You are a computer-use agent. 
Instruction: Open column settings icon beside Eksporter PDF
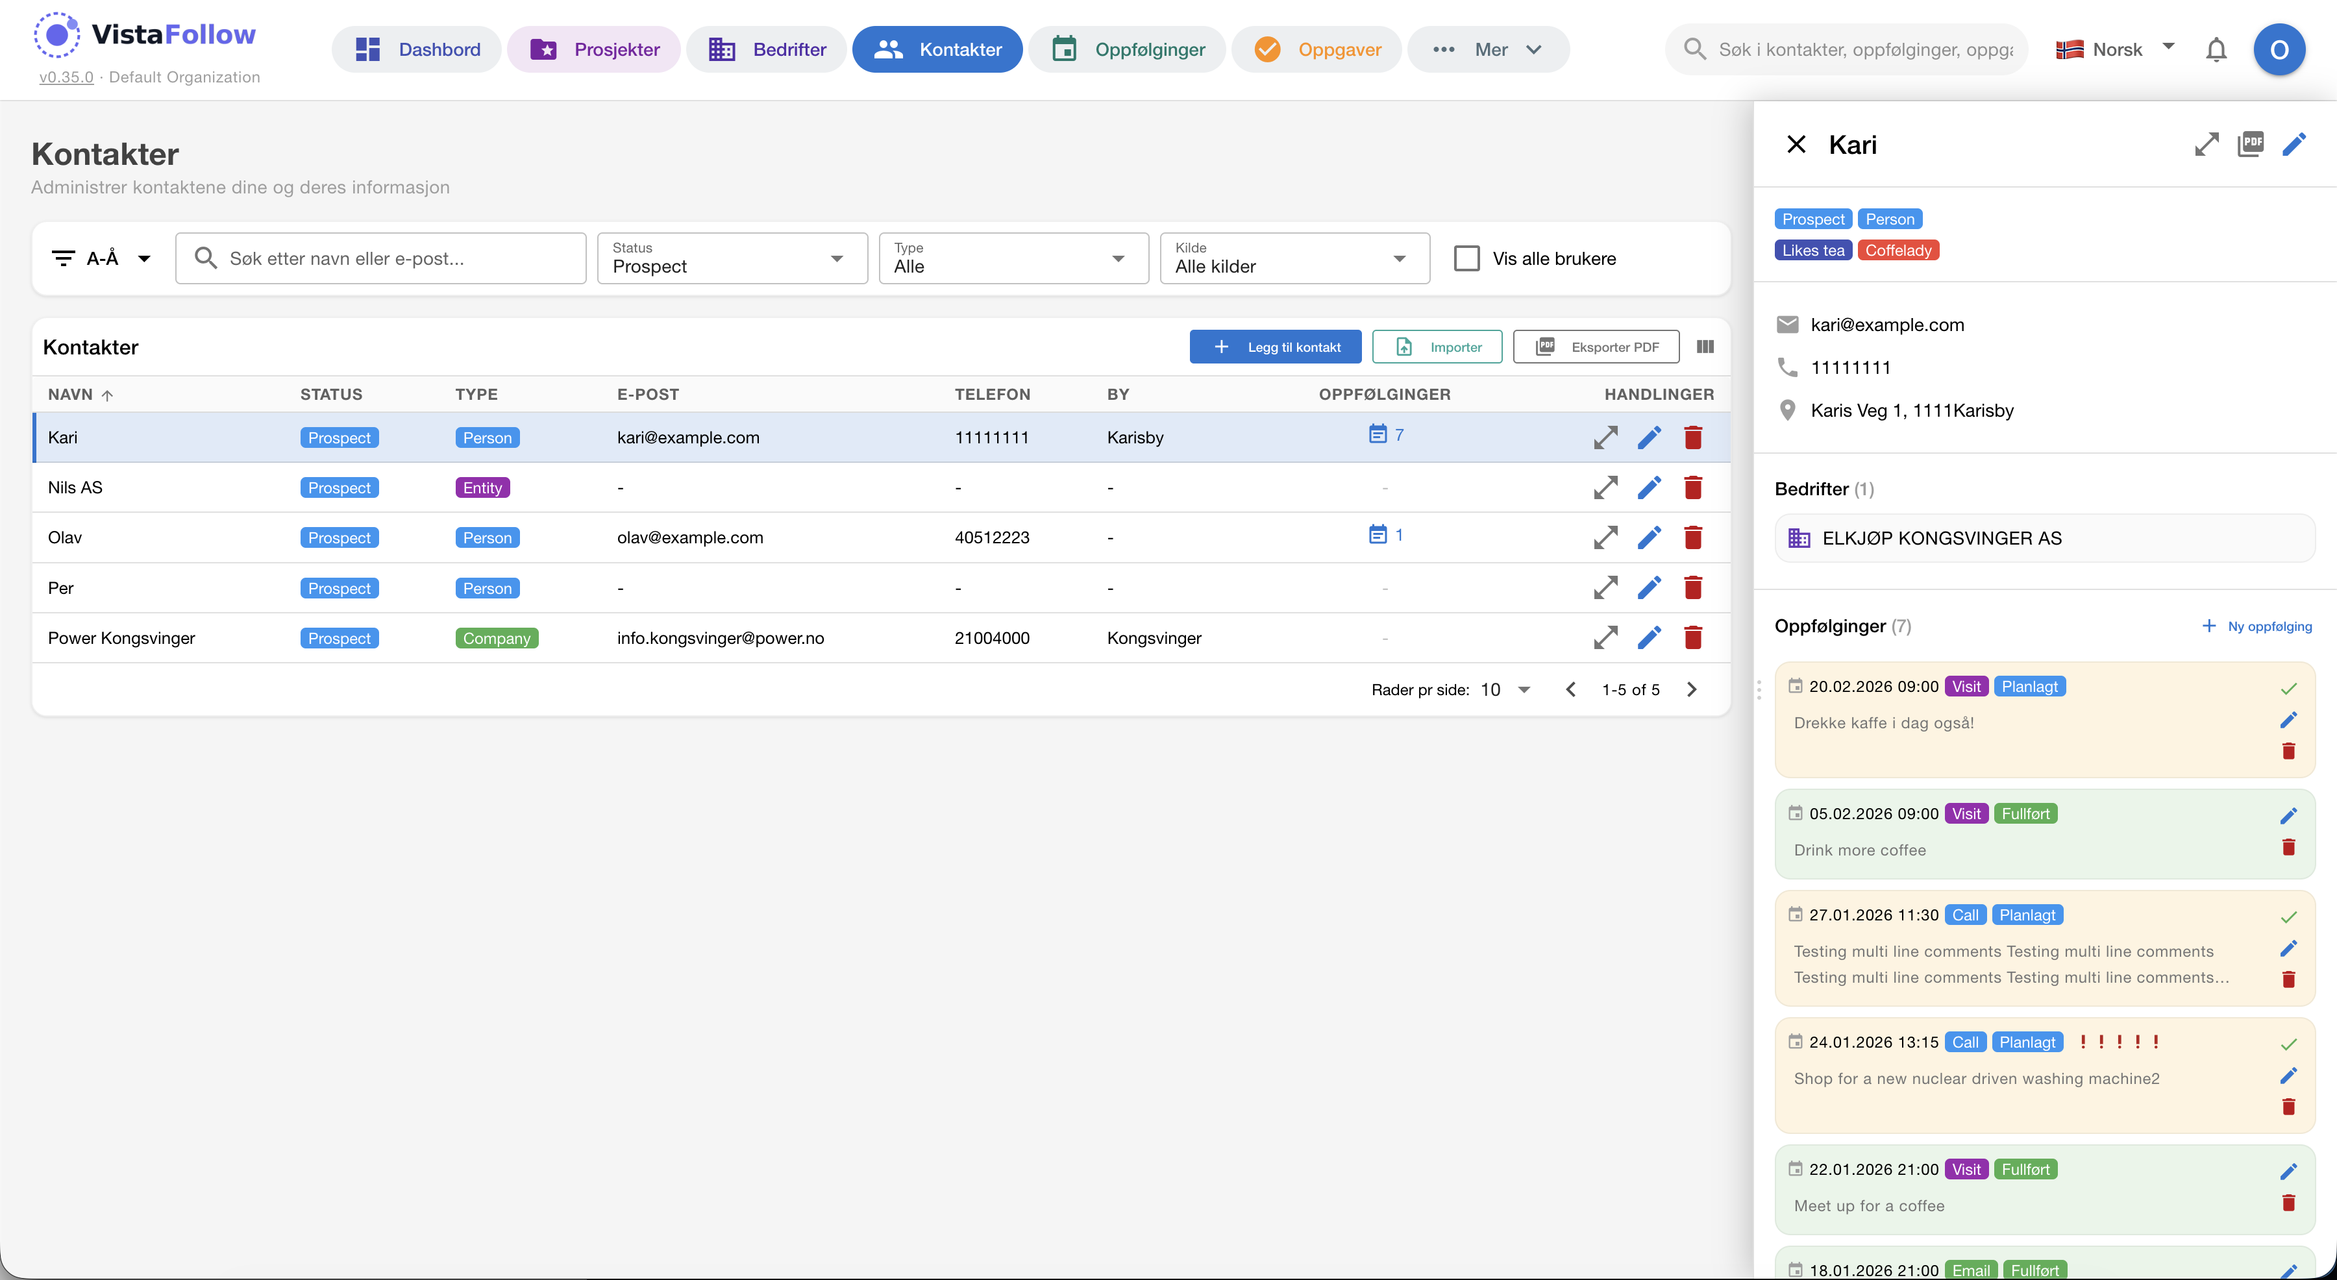point(1705,347)
